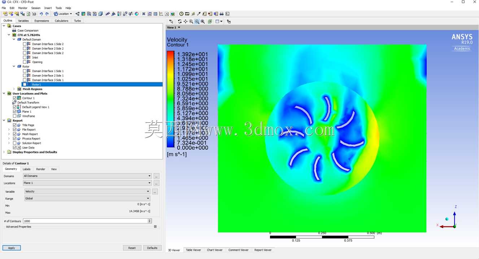Click ellipsis button beside Variable field
The height and width of the screenshot is (259, 479).
(155, 192)
